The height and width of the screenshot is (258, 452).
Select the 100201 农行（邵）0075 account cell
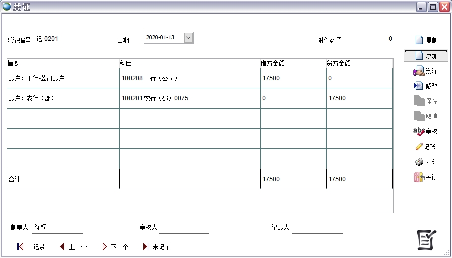(189, 98)
